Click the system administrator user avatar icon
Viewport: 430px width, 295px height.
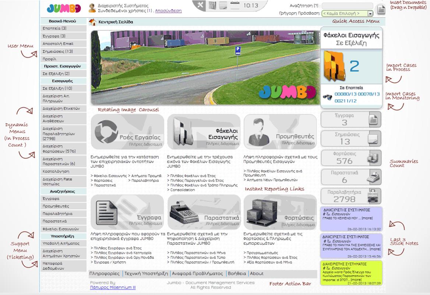pyautogui.click(x=92, y=8)
